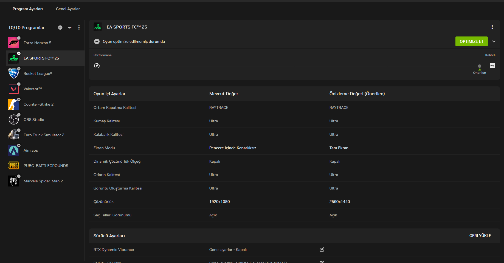Image resolution: width=504 pixels, height=263 pixels.
Task: Open EA SPORTS FC 25 header three-dot menu
Action: coord(492,27)
